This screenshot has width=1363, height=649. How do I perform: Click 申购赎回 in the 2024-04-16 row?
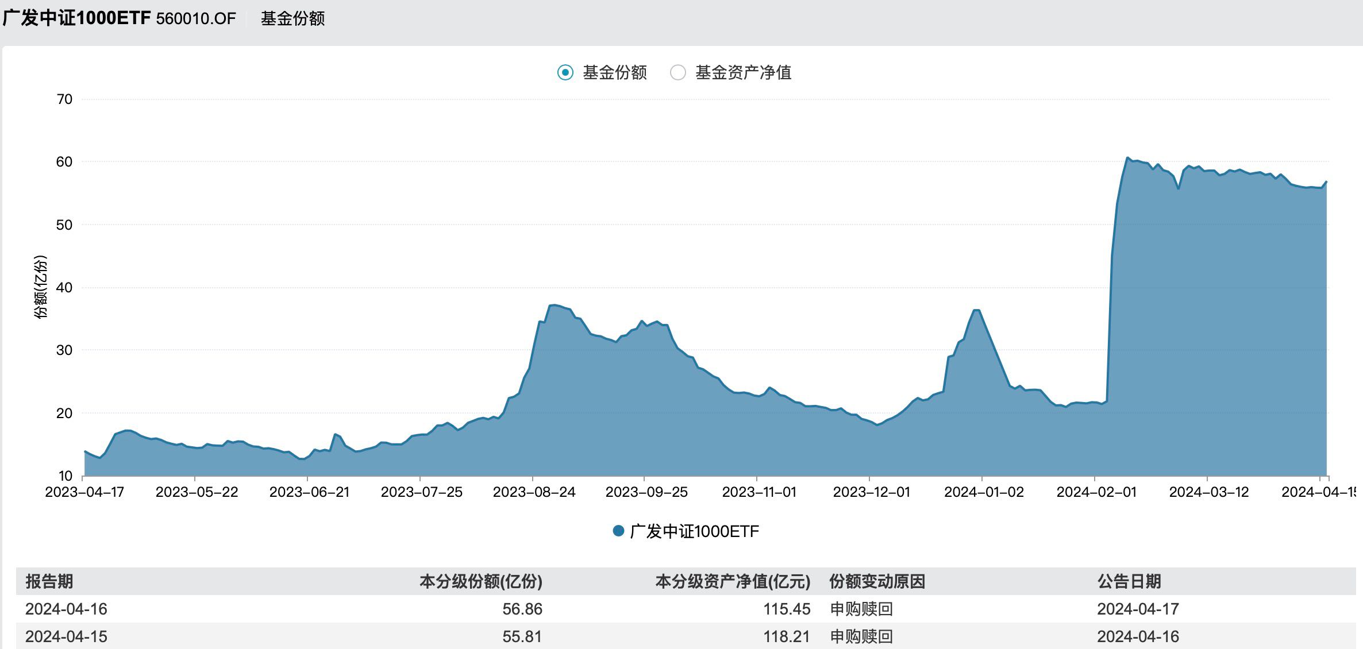point(861,609)
